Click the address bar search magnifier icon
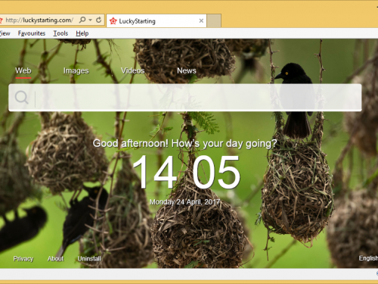This screenshot has width=378, height=284. coord(82,20)
